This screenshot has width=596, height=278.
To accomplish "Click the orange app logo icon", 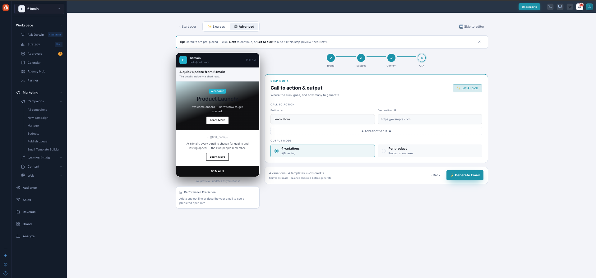I will coord(6,7).
